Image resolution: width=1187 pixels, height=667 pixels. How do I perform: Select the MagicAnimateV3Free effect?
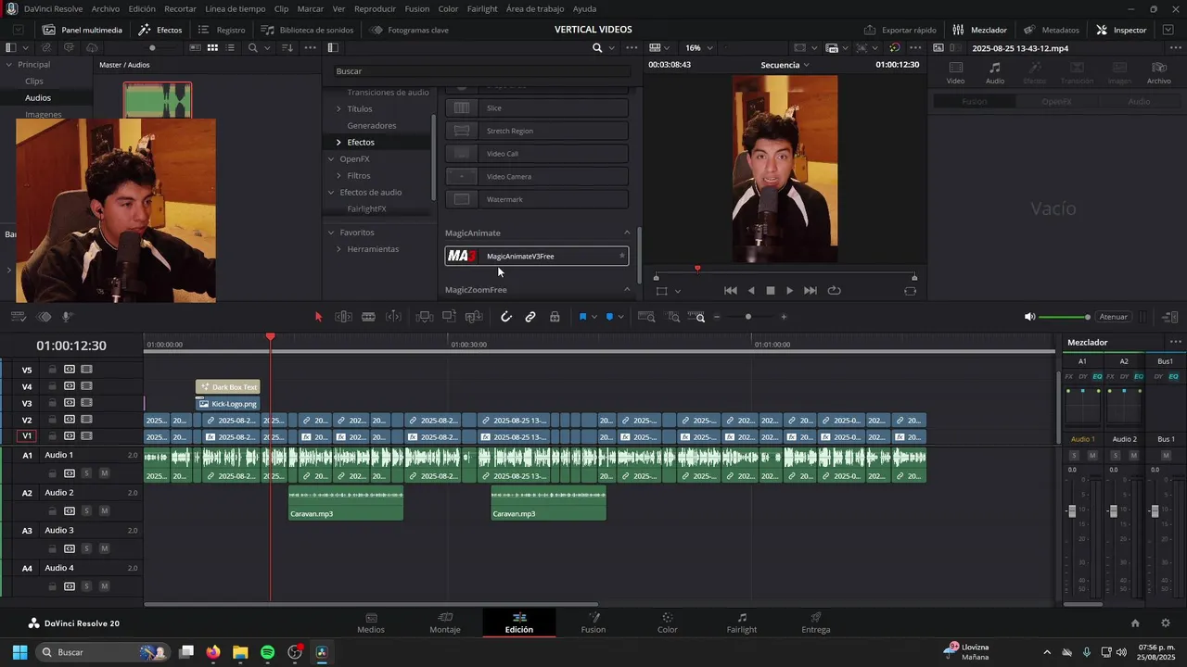coord(537,256)
